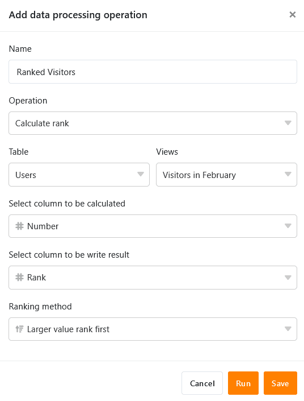Click the arrow on the Users table selector
304x401 pixels.
(141, 174)
